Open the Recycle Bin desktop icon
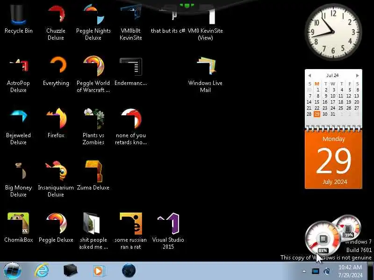Viewport: 374px width, 280px height. tap(18, 19)
